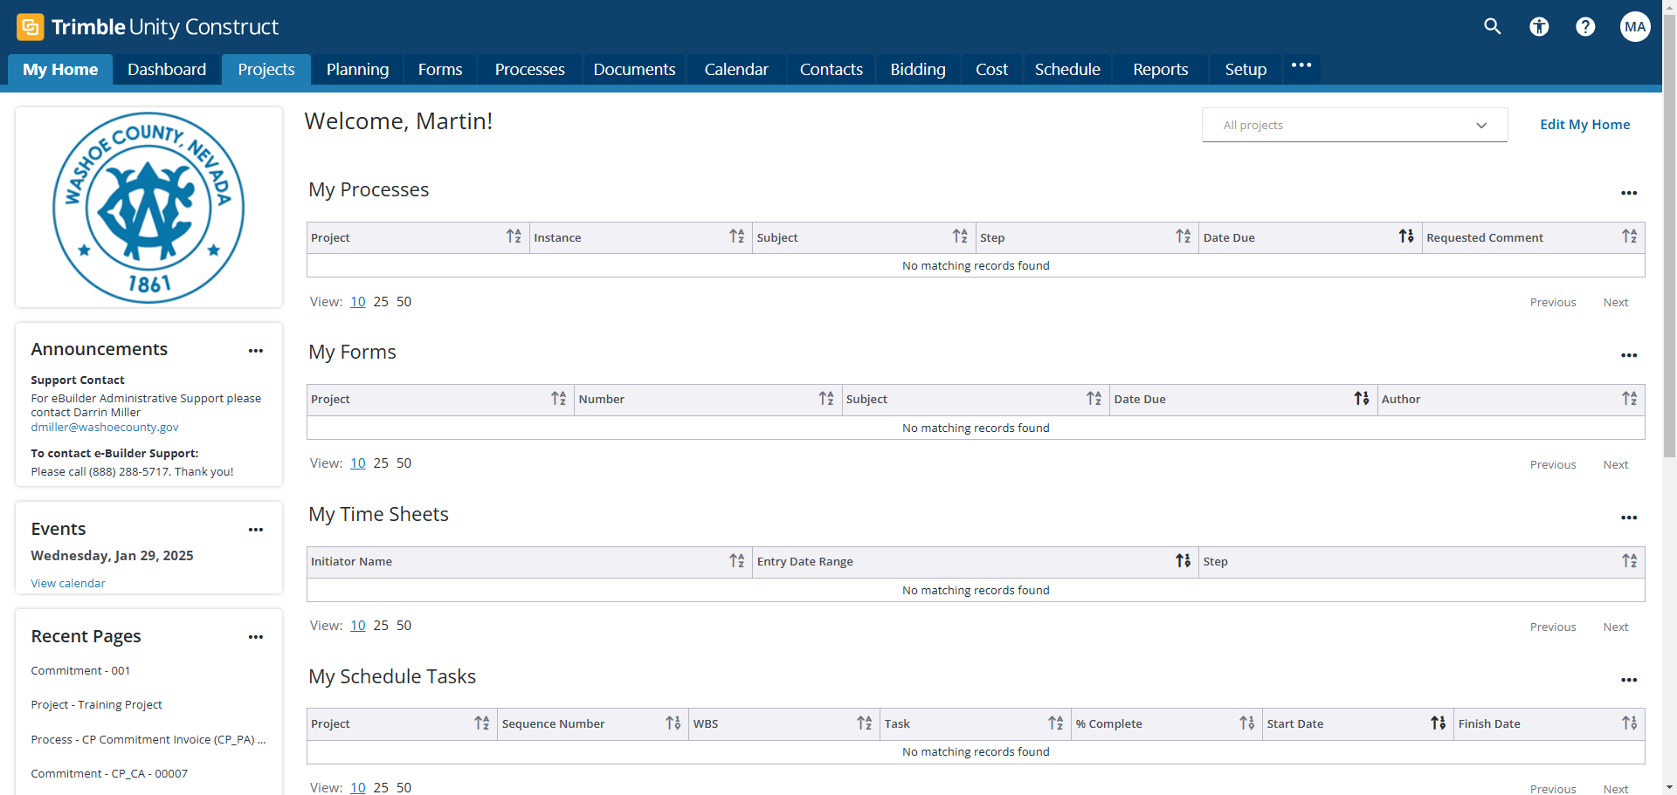Click Next under My Time Sheets table

(x=1616, y=627)
